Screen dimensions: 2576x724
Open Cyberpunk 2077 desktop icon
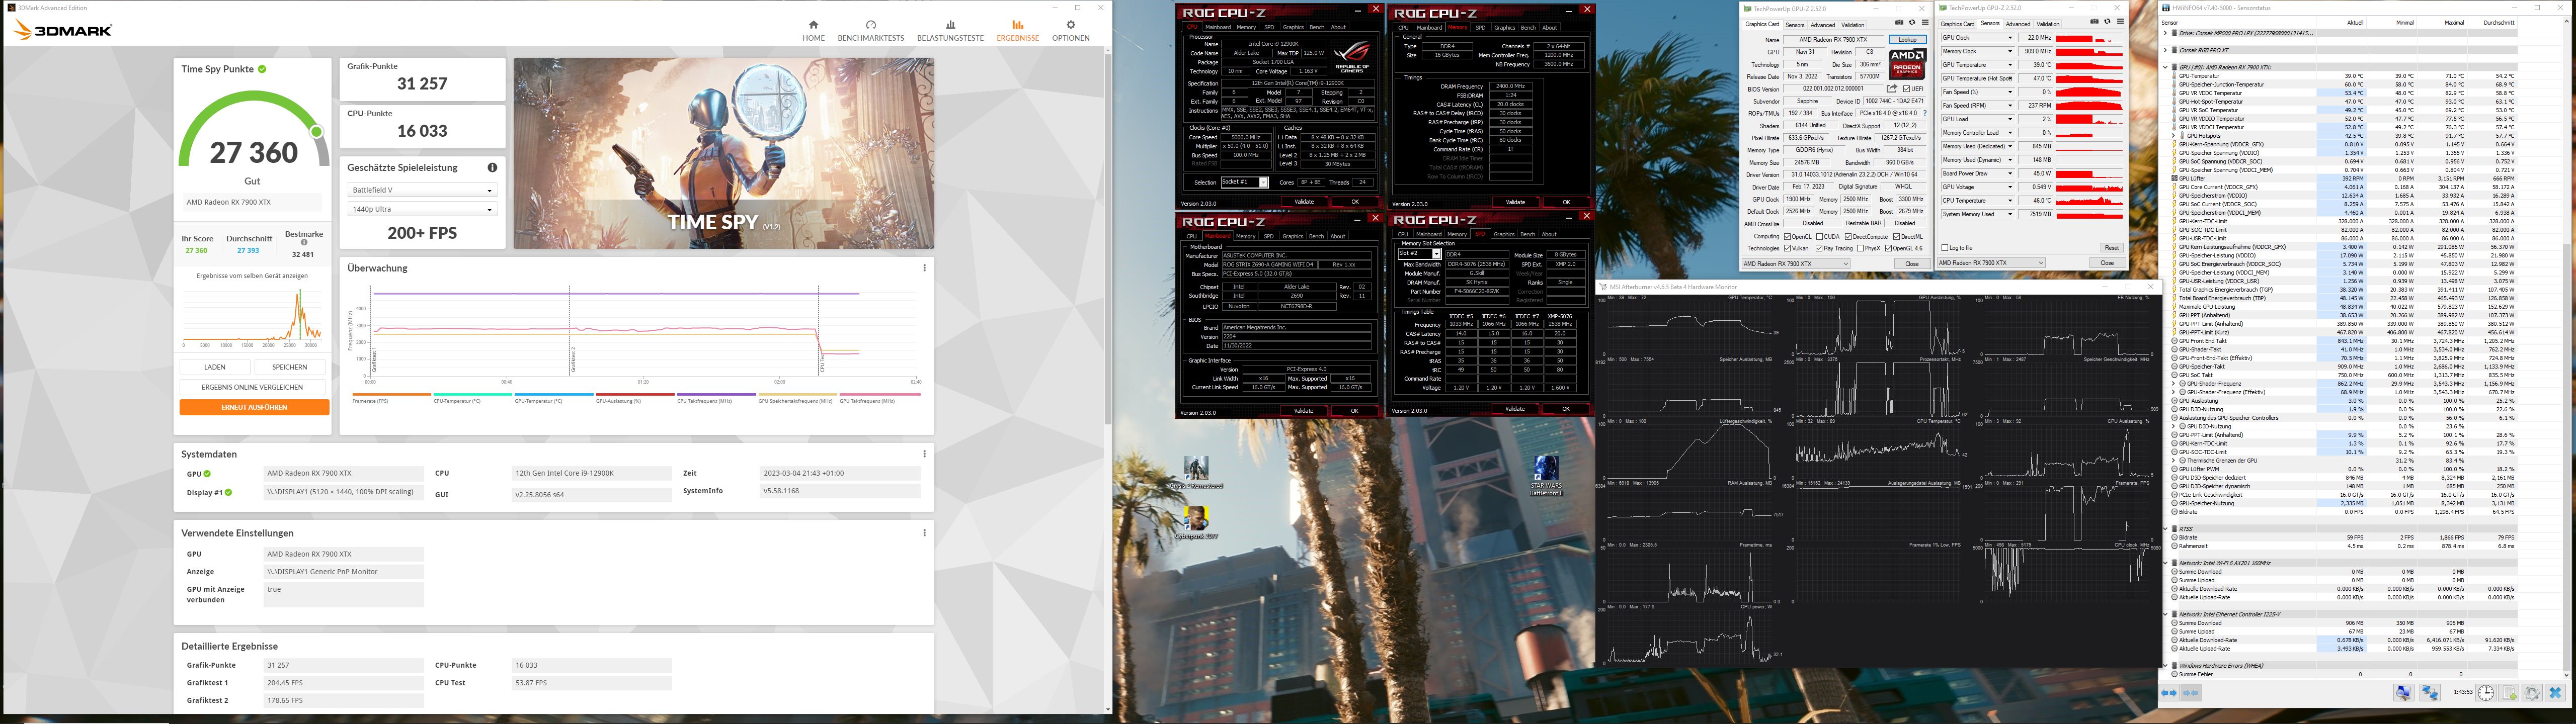click(x=1196, y=523)
